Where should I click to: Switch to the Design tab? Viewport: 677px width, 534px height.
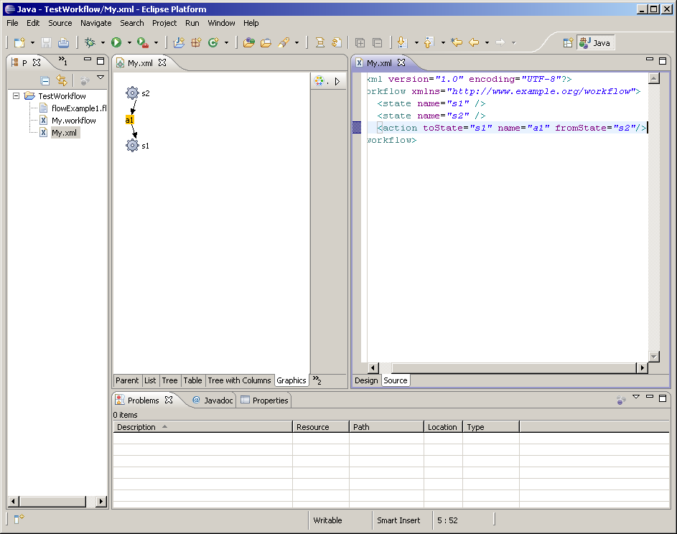click(366, 380)
